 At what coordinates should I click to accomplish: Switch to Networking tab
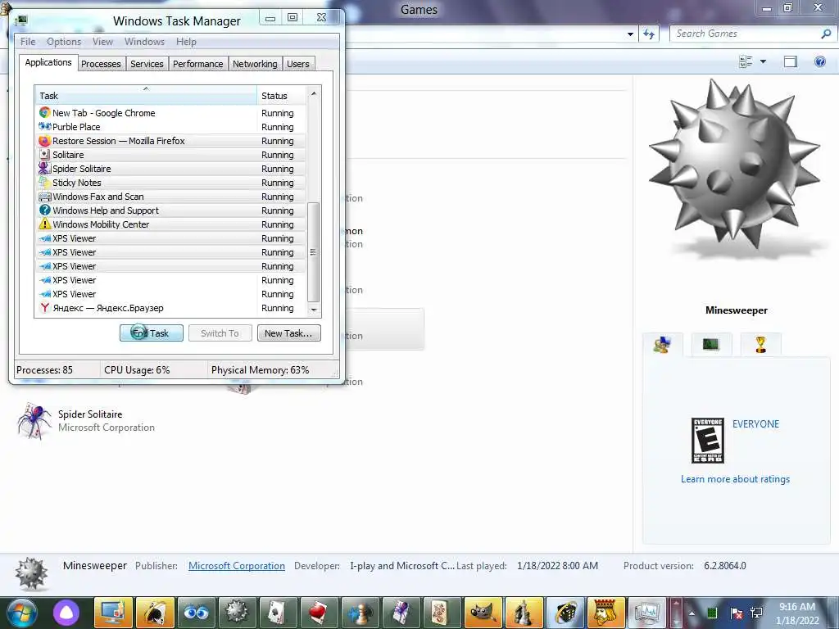tap(256, 64)
